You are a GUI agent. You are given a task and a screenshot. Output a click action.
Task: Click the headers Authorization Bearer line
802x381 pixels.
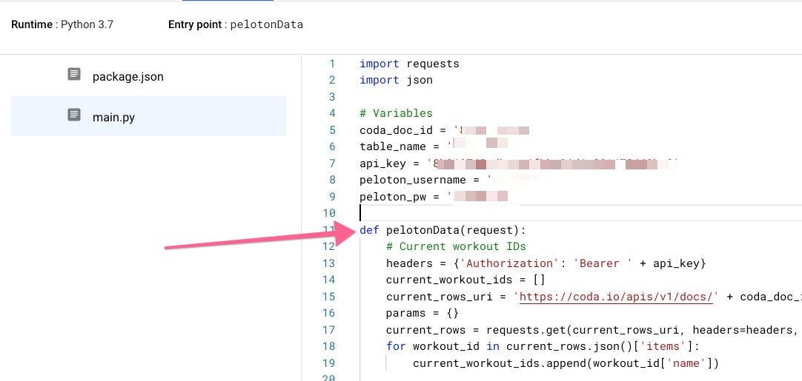point(546,263)
